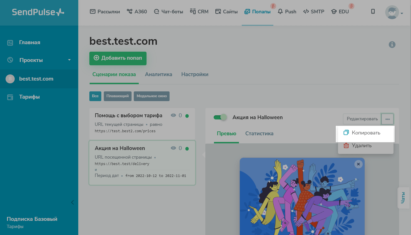
Task: Close the Halloween popup preview
Action: point(358,164)
